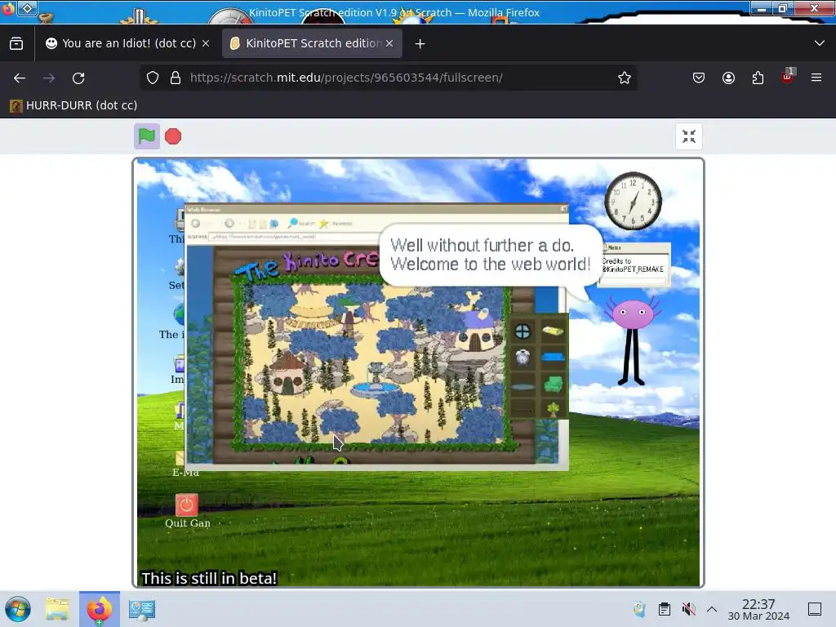
Task: Click the analog clock widget
Action: pyautogui.click(x=633, y=201)
